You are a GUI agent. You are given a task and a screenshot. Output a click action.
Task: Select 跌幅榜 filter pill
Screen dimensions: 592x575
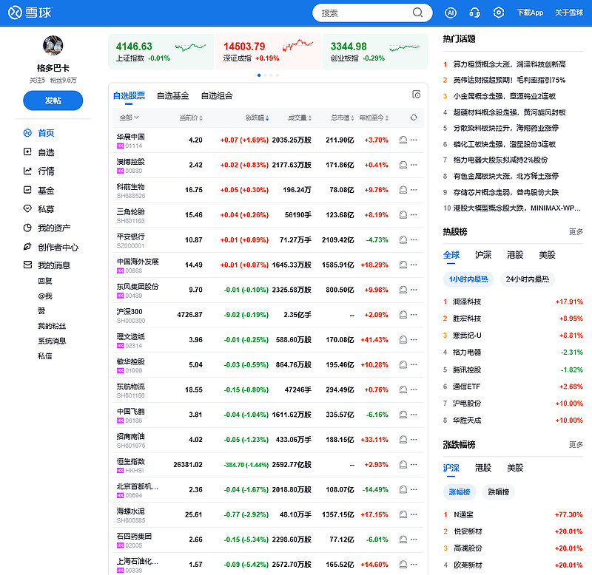pyautogui.click(x=498, y=492)
